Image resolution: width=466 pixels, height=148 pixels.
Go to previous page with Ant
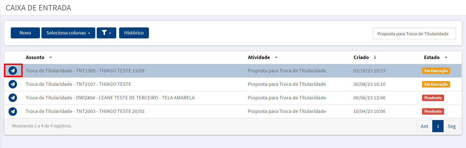coord(424,126)
